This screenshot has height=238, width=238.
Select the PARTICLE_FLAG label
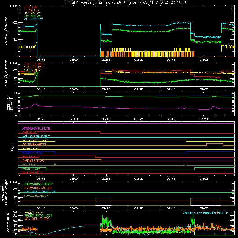33,161
